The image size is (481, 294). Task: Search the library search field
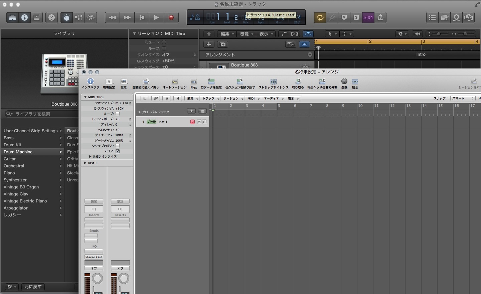click(x=42, y=114)
